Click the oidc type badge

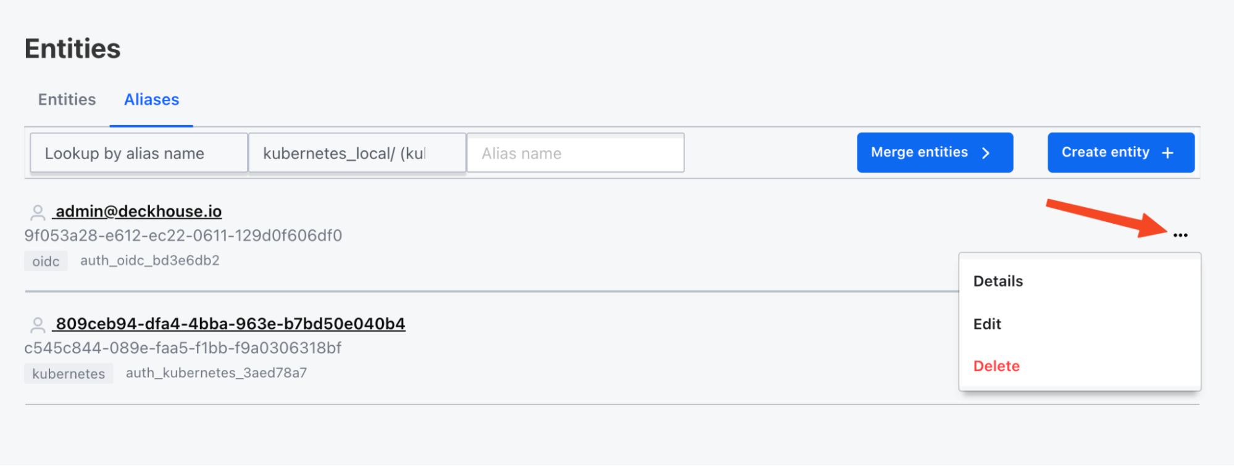[46, 261]
